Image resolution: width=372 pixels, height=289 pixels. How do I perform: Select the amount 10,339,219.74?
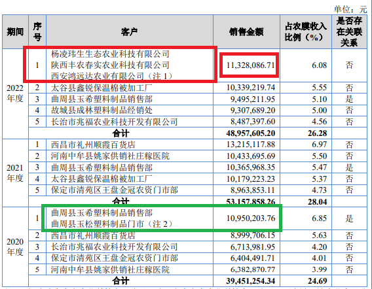[251, 88]
